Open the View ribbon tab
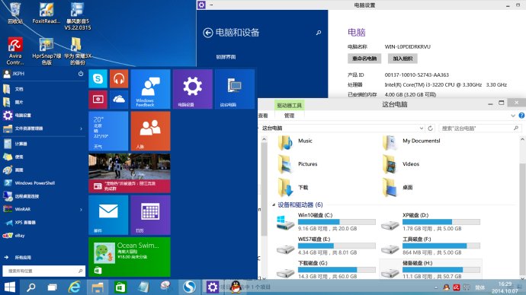526x295 pixels. click(x=263, y=116)
